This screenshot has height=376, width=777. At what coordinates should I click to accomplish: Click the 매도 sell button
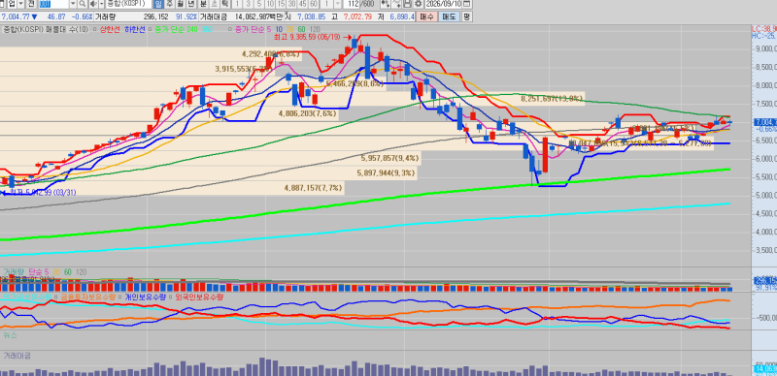[x=449, y=16]
